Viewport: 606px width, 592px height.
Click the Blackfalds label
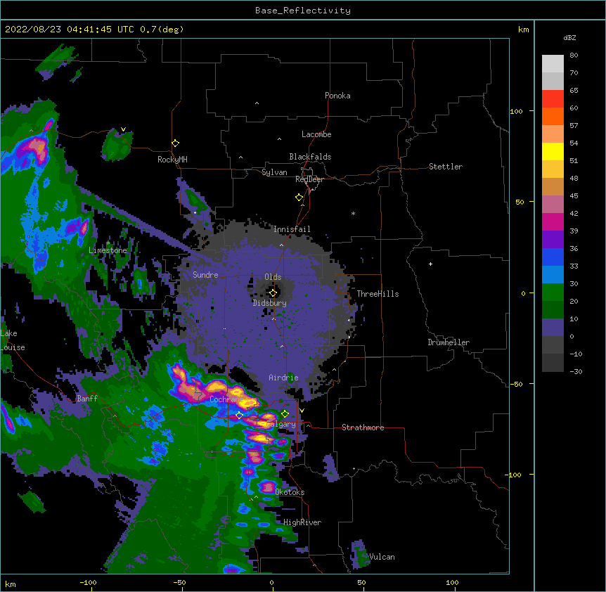pos(310,157)
